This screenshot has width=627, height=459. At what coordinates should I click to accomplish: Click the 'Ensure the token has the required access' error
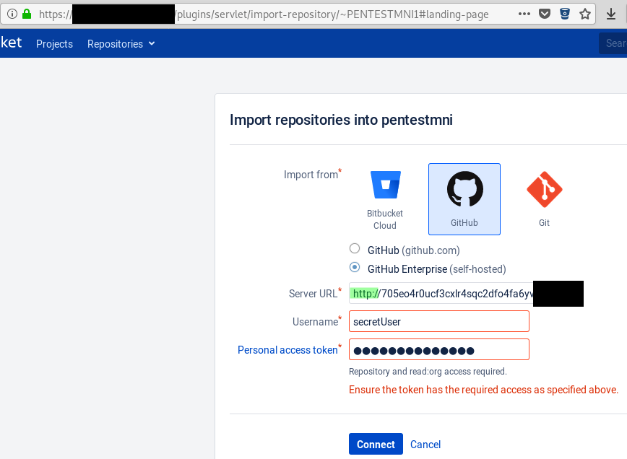click(x=484, y=390)
